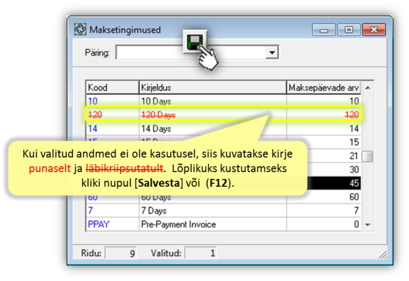Click the Maksepäevade arv column header
Image resolution: width=409 pixels, height=281 pixels.
(x=324, y=87)
